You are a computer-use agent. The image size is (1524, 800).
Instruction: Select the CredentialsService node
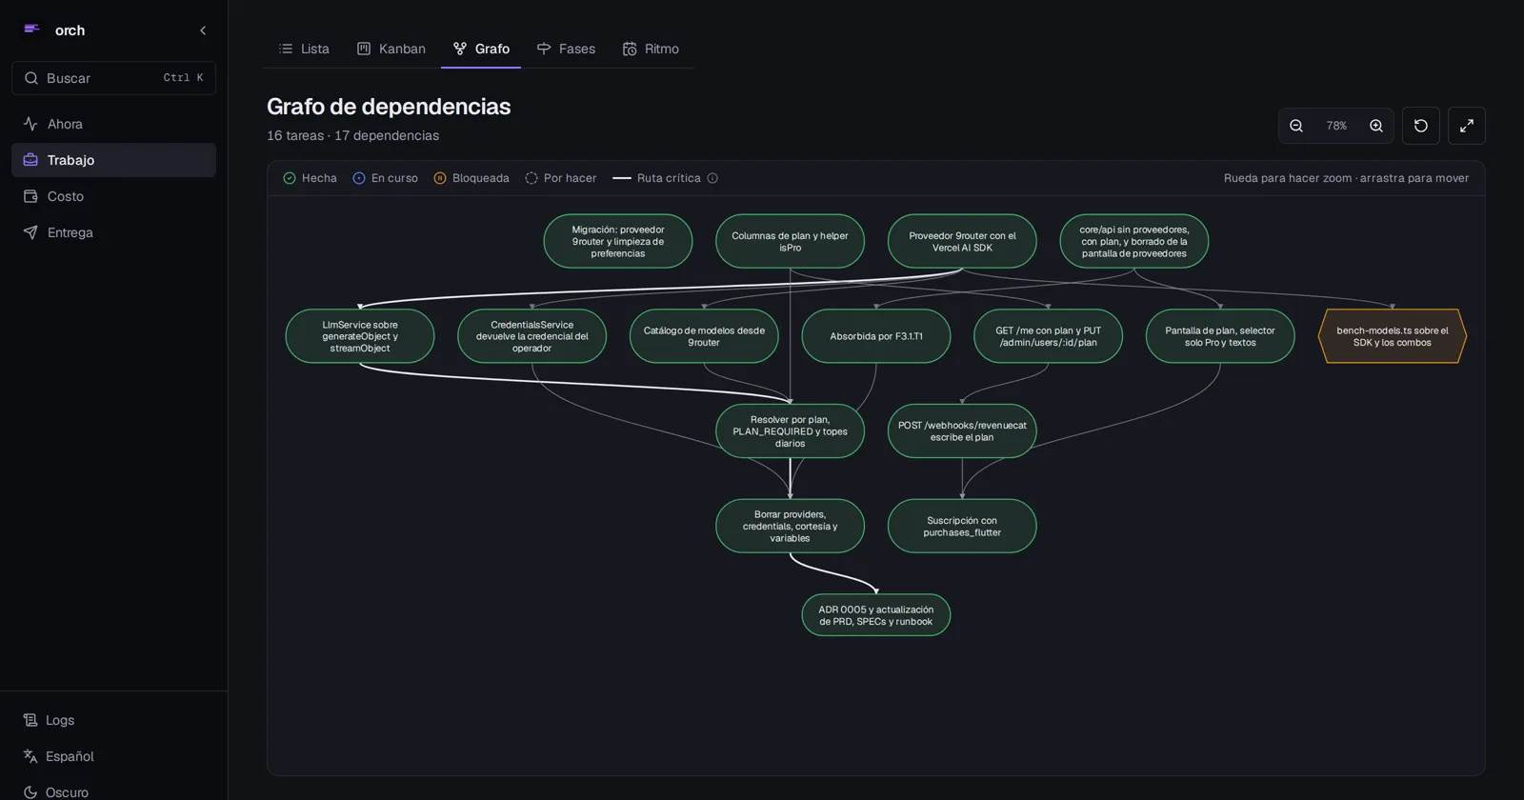(x=531, y=336)
